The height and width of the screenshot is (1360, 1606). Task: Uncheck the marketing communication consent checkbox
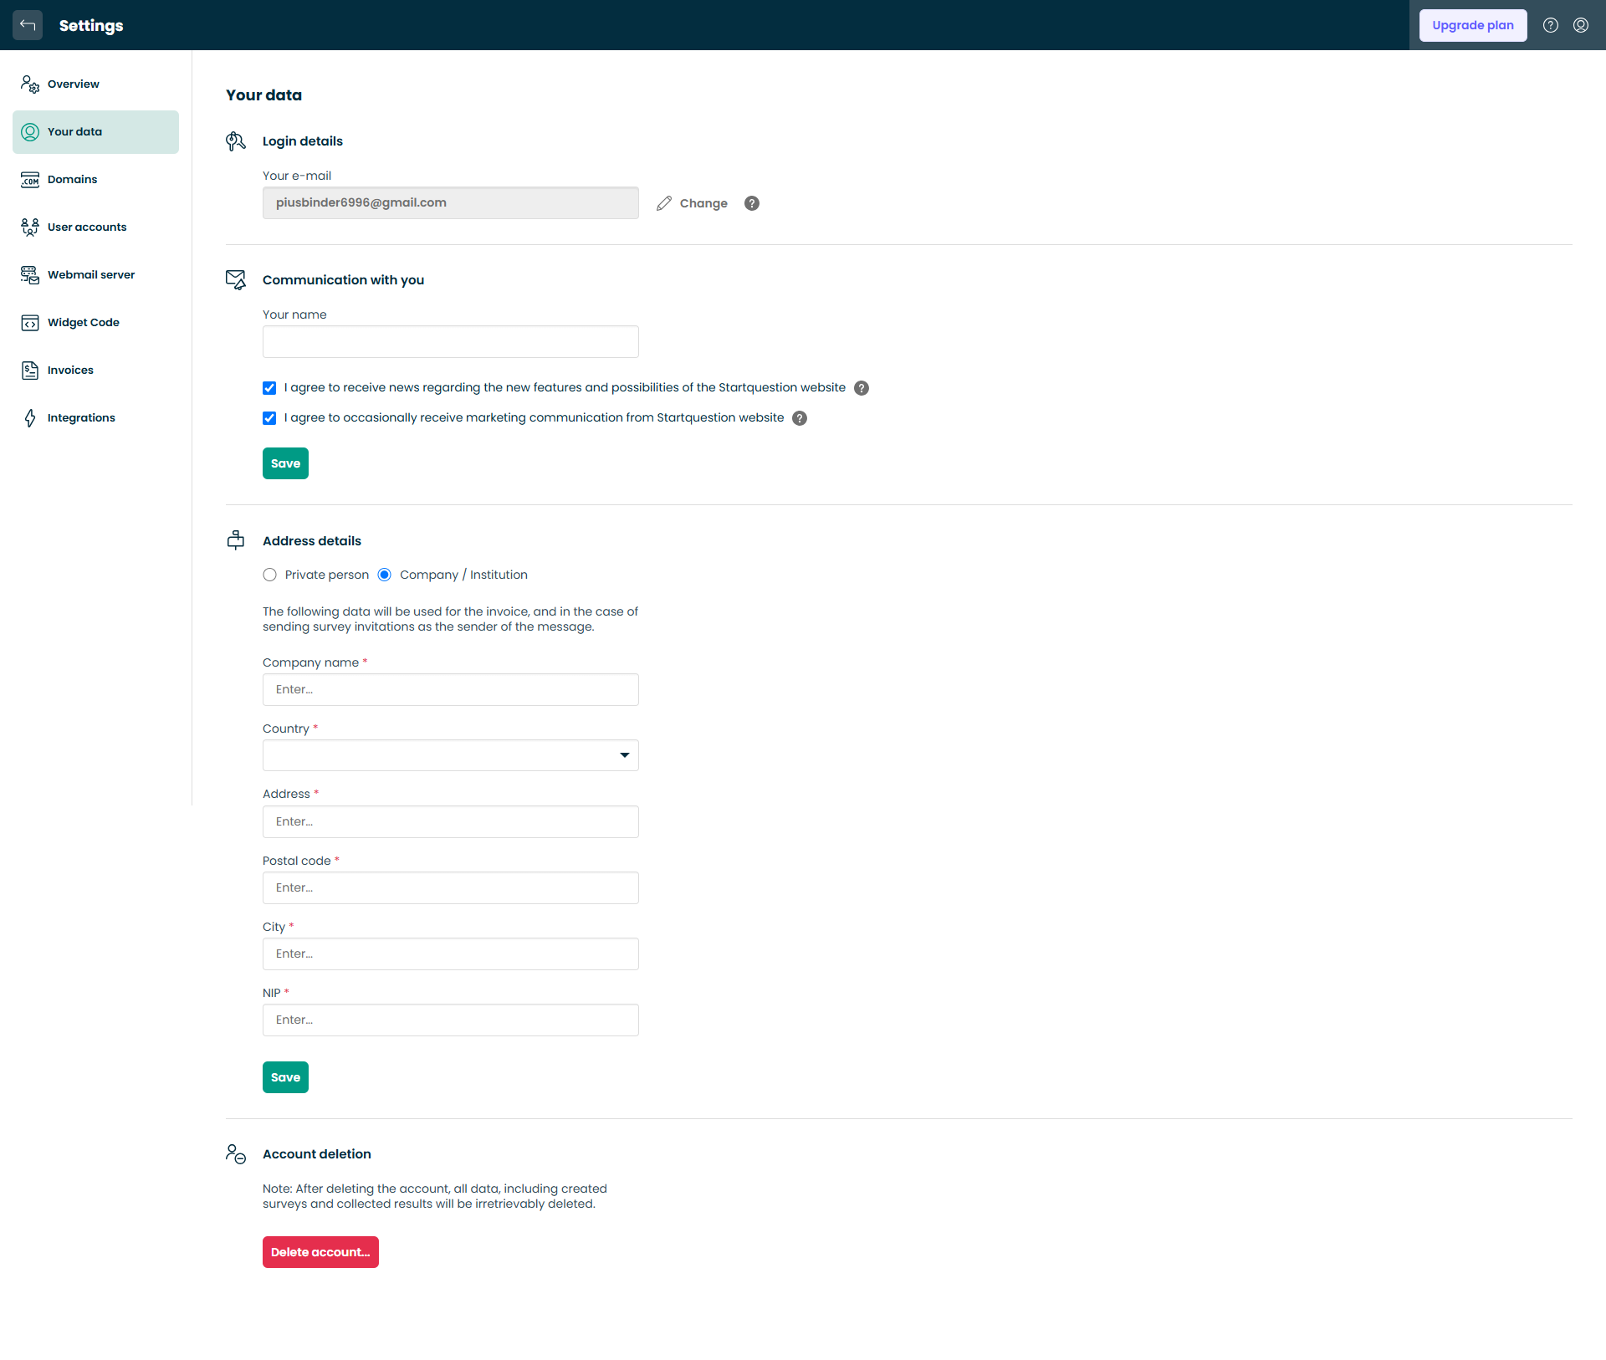click(269, 418)
